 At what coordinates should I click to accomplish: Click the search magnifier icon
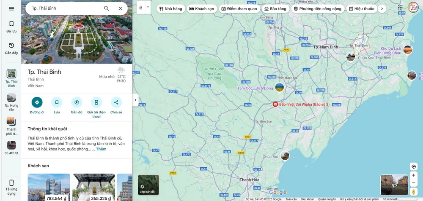(x=107, y=8)
